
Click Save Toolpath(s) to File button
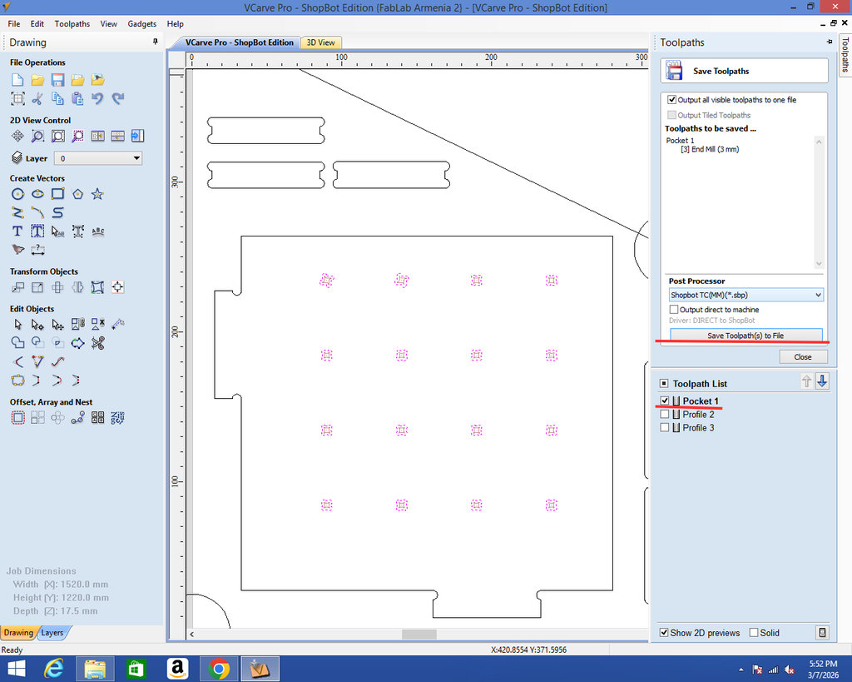745,335
